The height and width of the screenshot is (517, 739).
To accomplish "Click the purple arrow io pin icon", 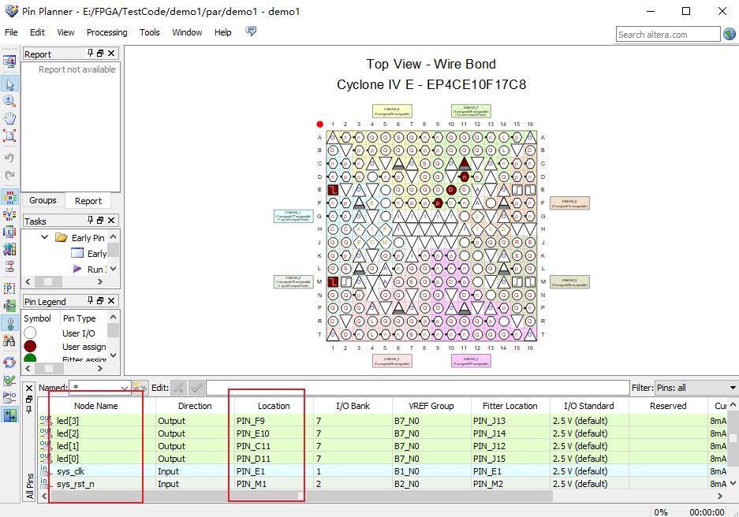I will point(10,397).
